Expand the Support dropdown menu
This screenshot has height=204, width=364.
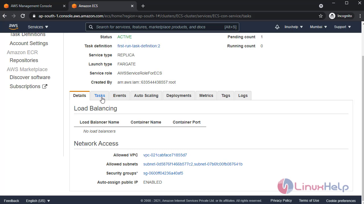342,27
